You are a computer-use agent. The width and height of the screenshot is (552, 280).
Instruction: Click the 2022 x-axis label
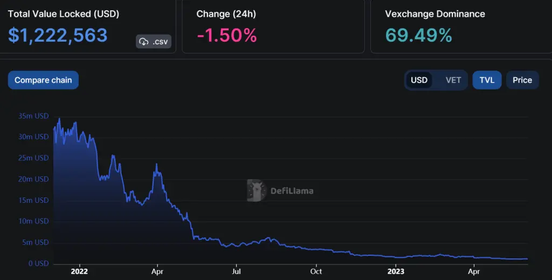[x=79, y=271]
